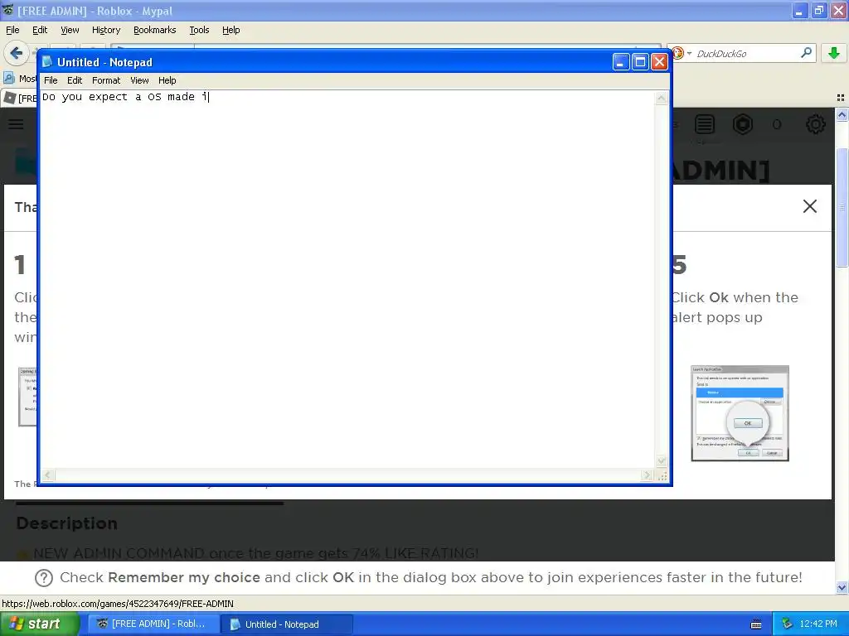Open Roblox settings gear icon
The width and height of the screenshot is (849, 636).
coord(816,124)
